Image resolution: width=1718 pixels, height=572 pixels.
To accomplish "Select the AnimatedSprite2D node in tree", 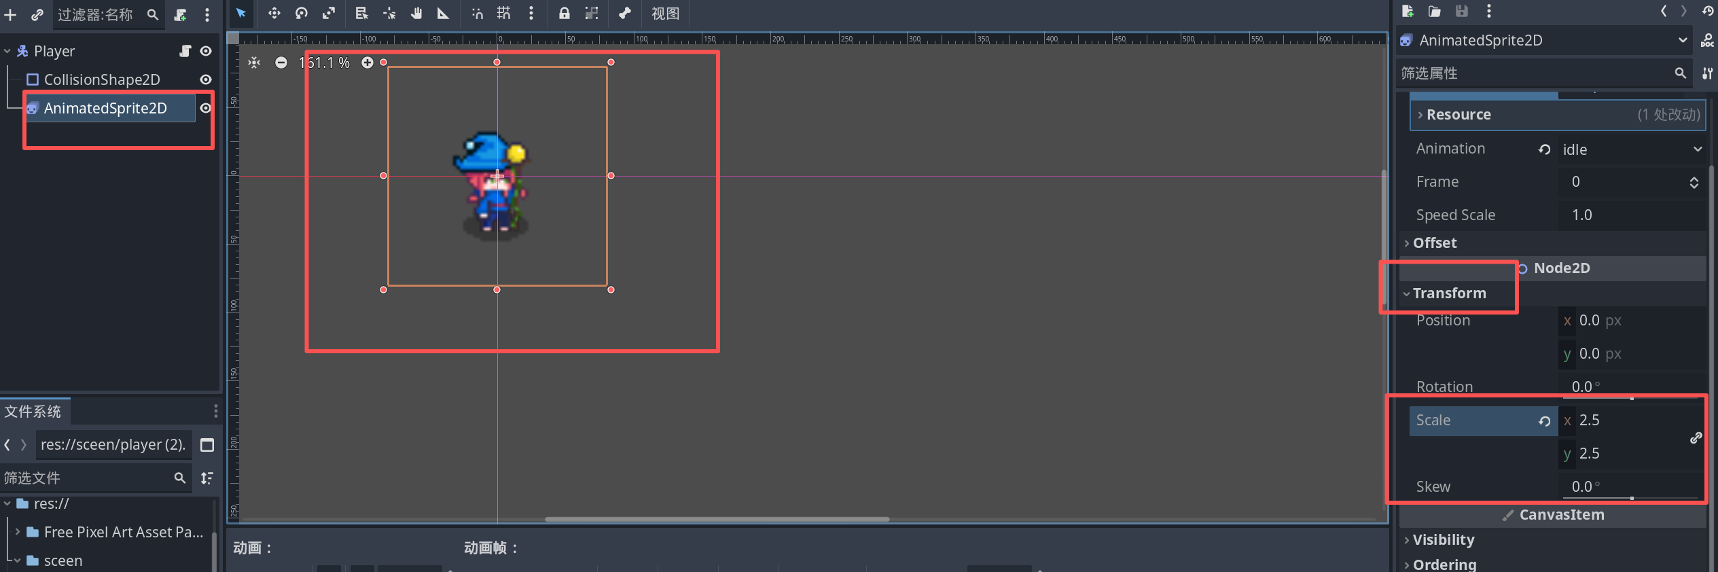I will [105, 108].
